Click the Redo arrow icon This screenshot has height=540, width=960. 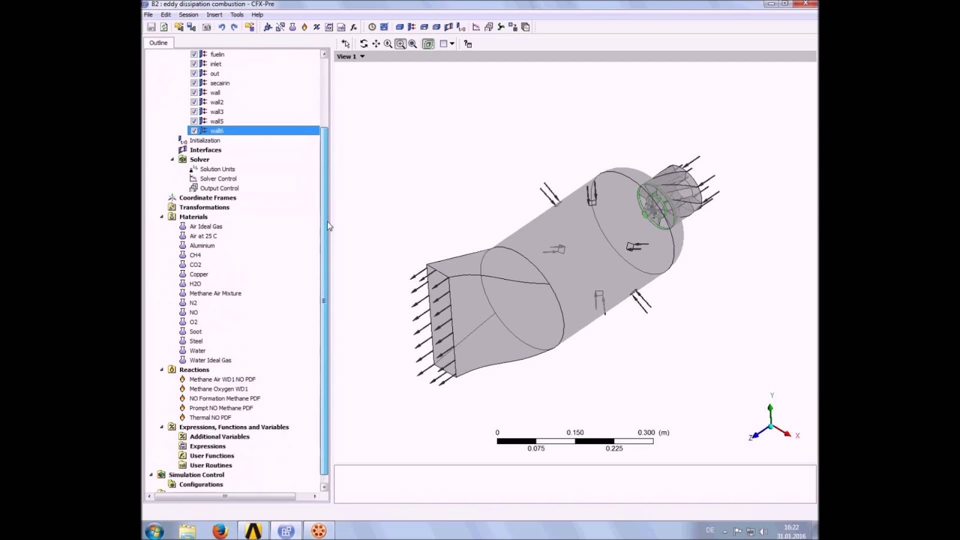235,27
